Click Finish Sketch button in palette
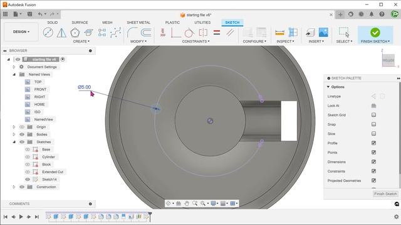401x225 pixels. coord(385,194)
